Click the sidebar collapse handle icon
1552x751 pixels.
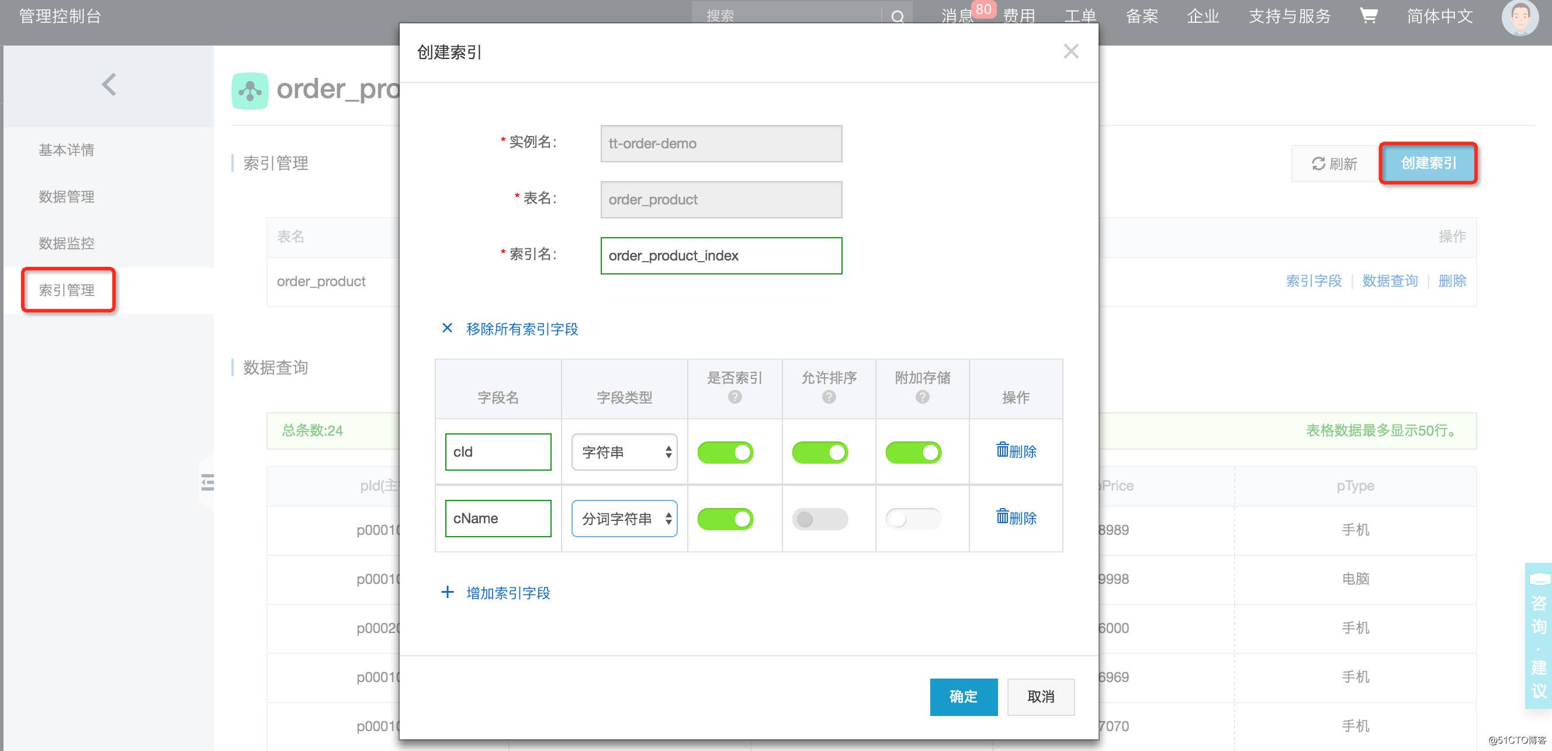coord(207,482)
